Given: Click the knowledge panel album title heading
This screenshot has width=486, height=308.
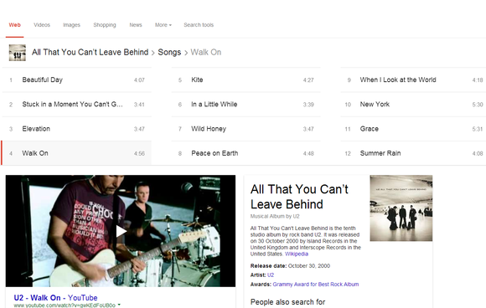Looking at the screenshot, I should click(299, 197).
